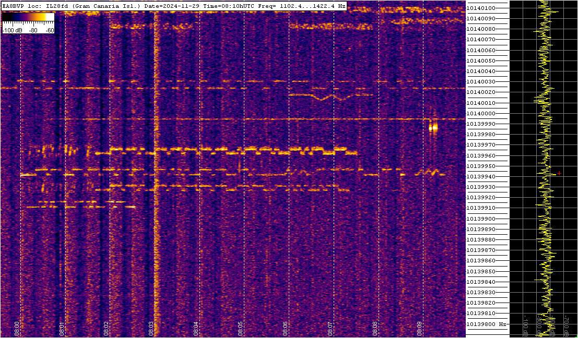578x338 pixels.
Task: Click frequency label 10140060
Action: [x=481, y=50]
